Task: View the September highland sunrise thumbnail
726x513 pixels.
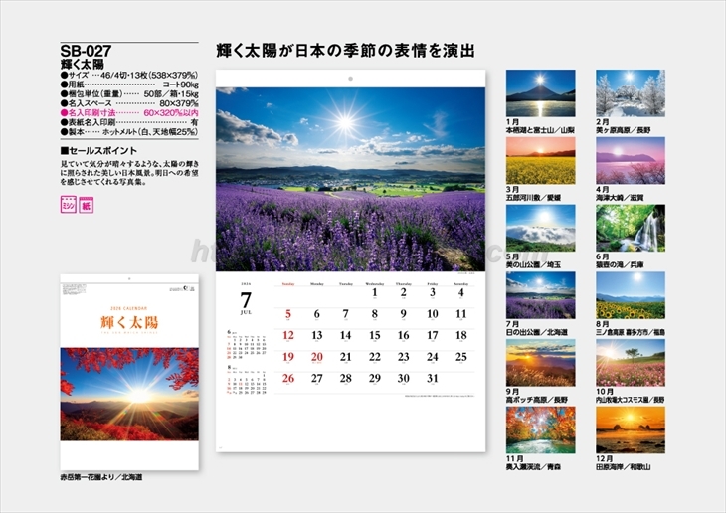Action: (x=540, y=363)
